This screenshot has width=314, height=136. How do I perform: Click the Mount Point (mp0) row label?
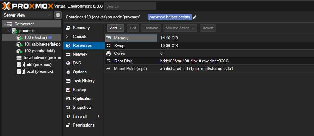[130, 69]
